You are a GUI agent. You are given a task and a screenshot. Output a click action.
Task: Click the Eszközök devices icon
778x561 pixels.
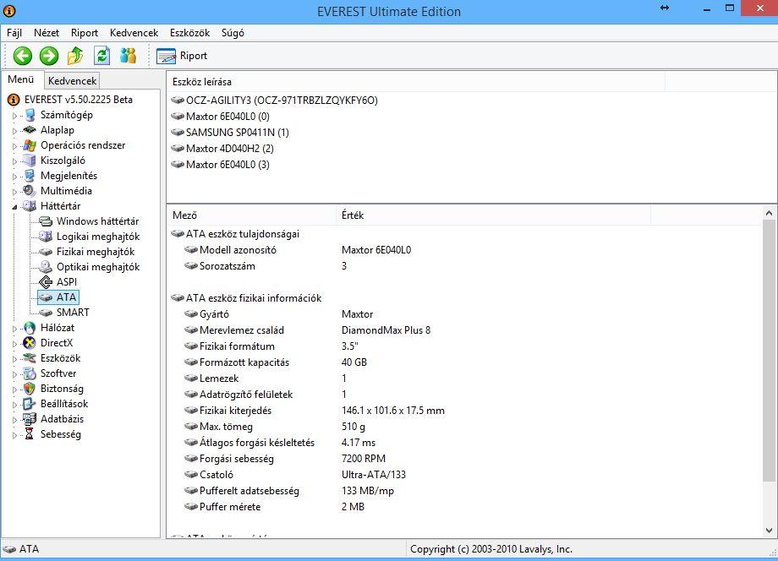(x=30, y=358)
